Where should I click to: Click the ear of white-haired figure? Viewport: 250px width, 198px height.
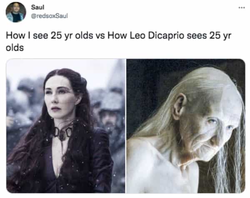180,106
